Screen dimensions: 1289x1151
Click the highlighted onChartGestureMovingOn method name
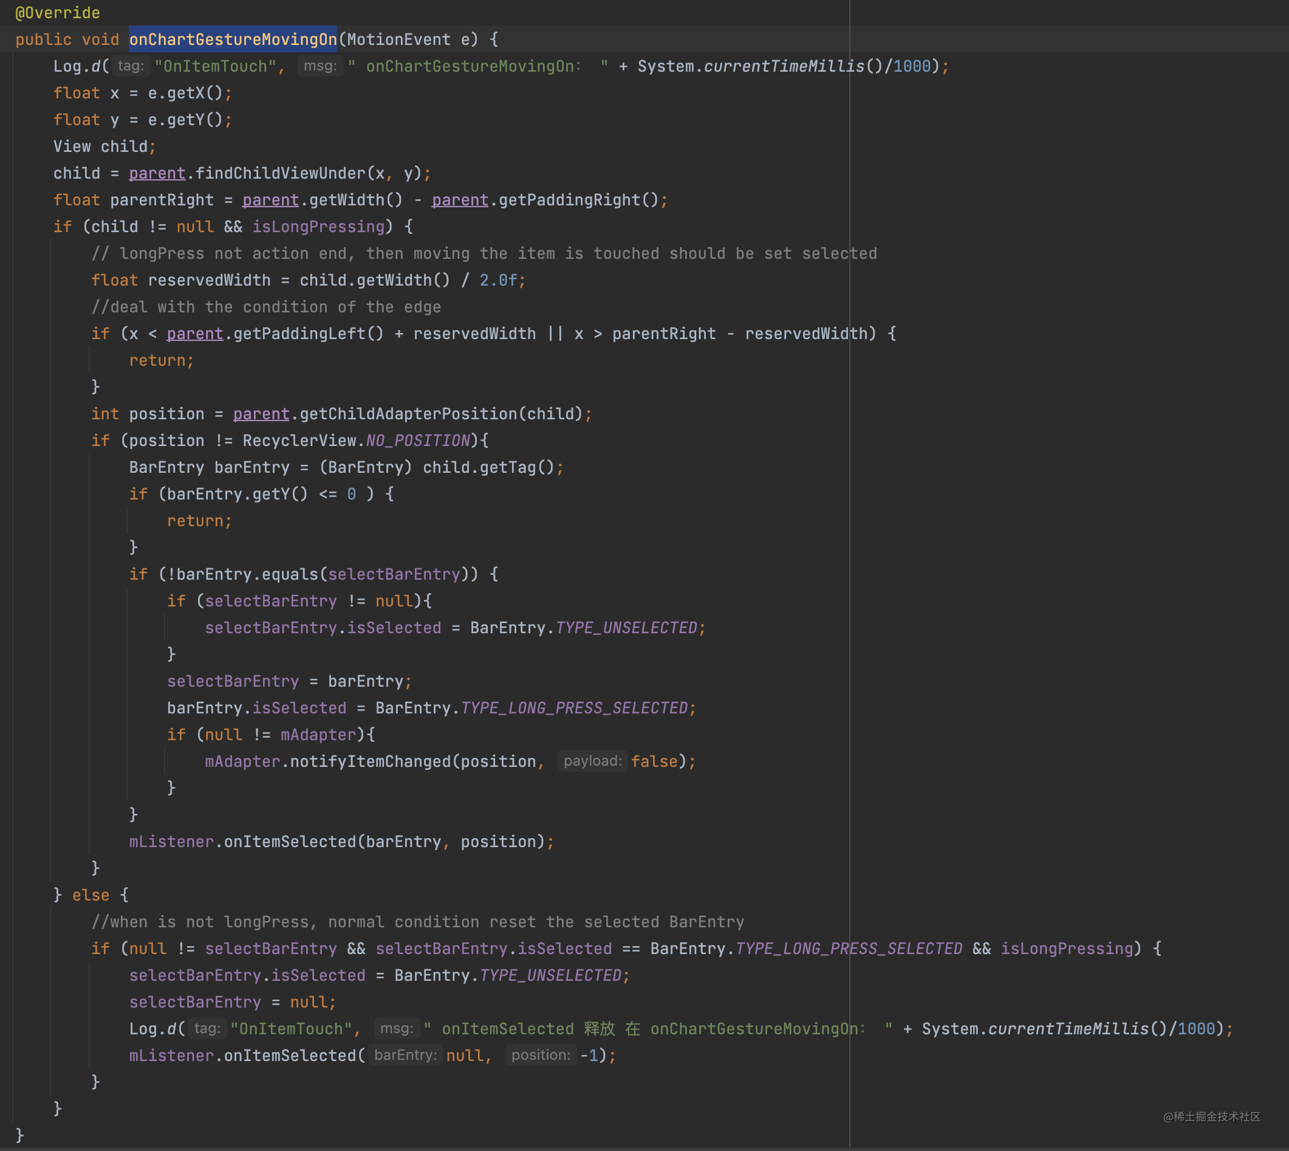[233, 40]
